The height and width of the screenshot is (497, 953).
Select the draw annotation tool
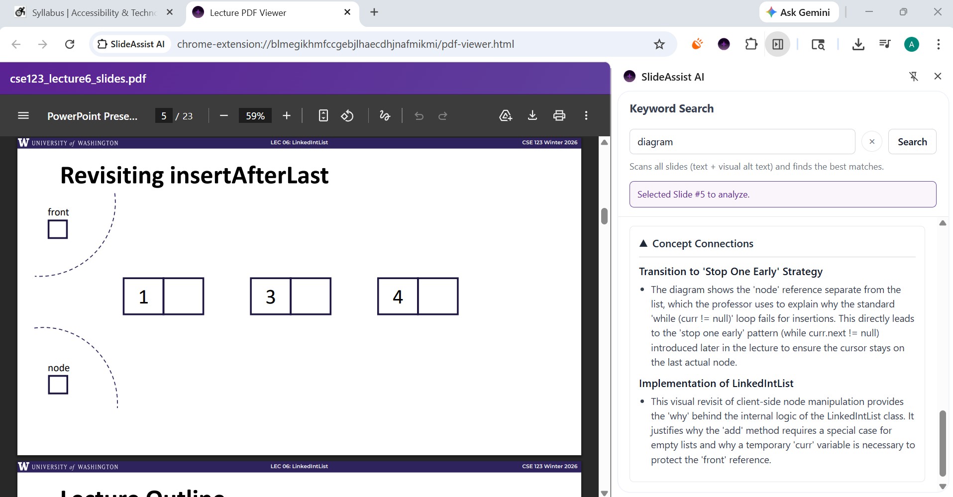(385, 115)
